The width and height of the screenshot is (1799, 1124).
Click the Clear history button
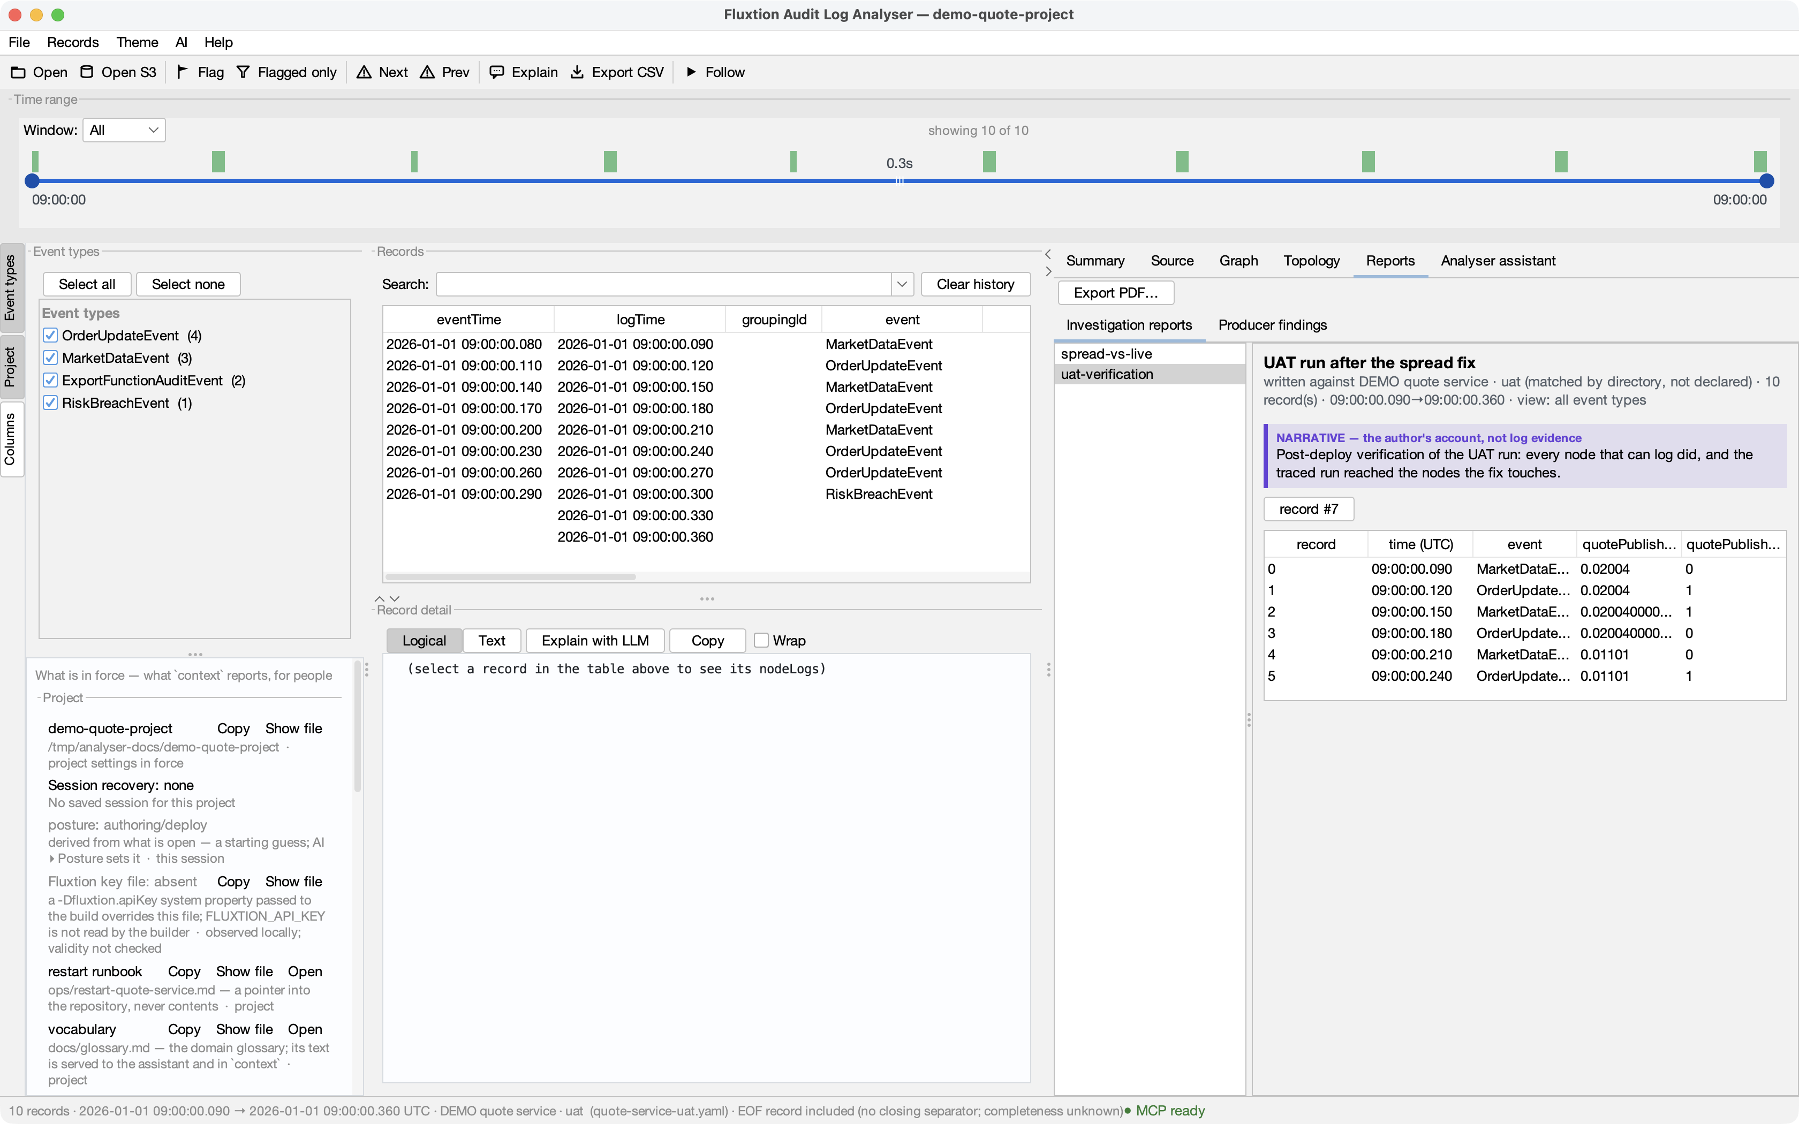point(976,284)
